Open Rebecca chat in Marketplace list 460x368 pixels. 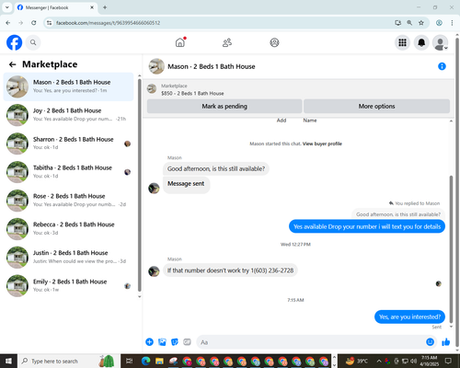(68, 229)
